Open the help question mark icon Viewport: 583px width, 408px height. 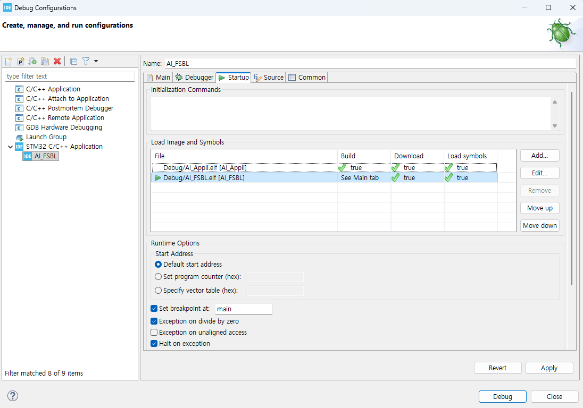click(13, 396)
